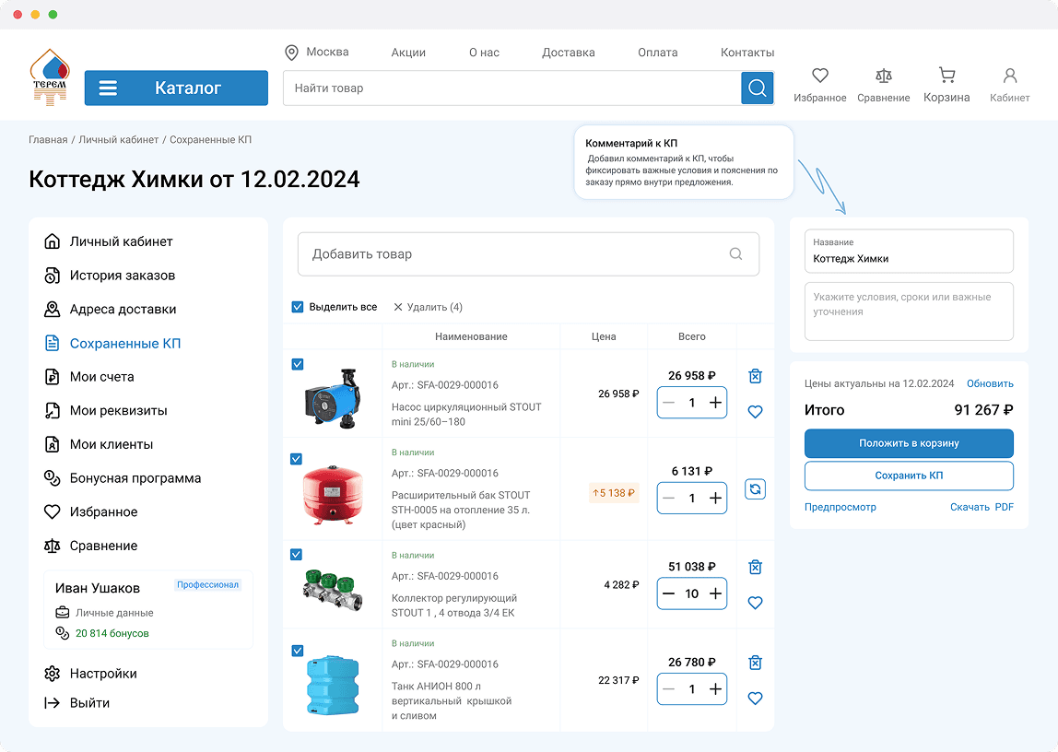Click the Терем logo
This screenshot has width=1058, height=752.
(50, 77)
